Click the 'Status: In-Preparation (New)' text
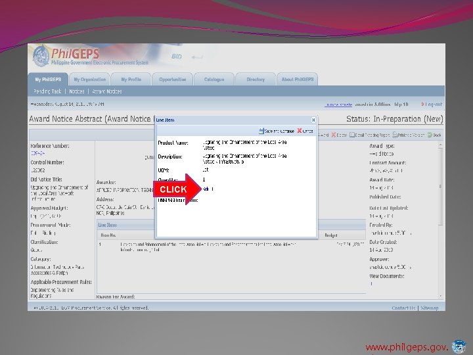This screenshot has height=355, width=473. tap(395, 119)
